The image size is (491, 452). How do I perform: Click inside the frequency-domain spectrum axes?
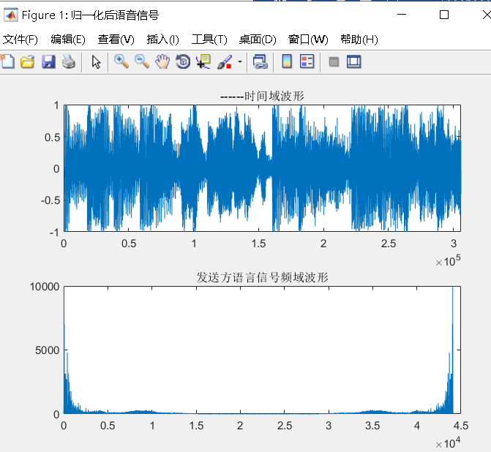click(x=262, y=350)
